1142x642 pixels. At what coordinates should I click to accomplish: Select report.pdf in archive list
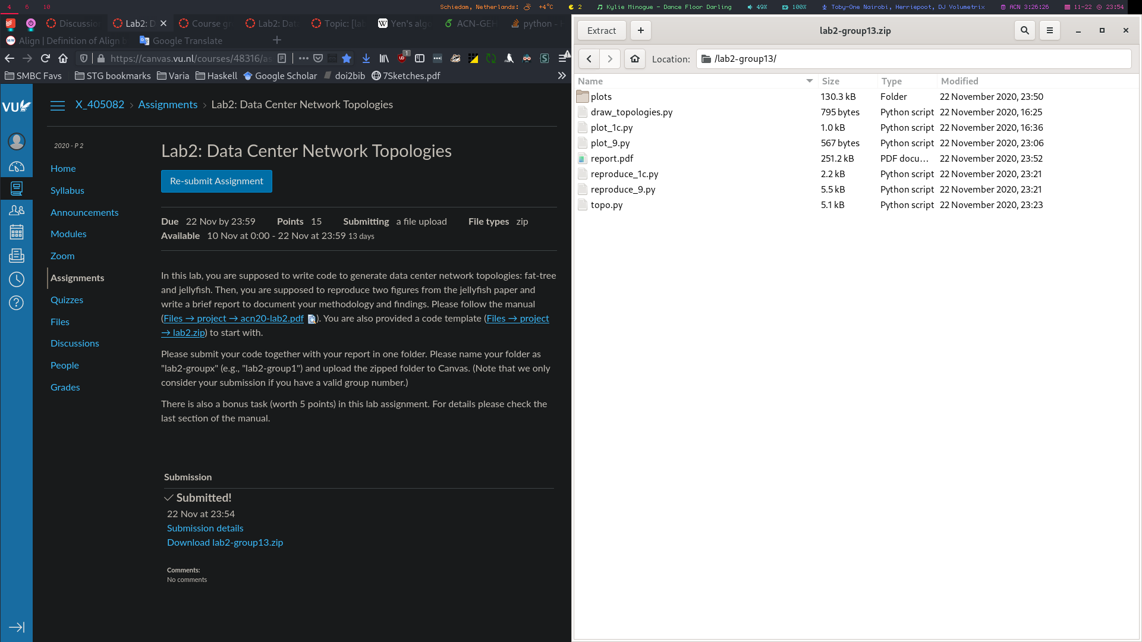(x=612, y=159)
